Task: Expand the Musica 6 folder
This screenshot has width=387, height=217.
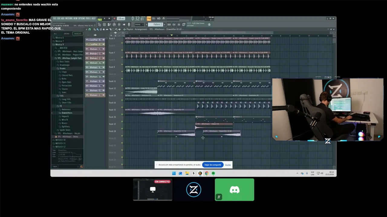Action: pyautogui.click(x=59, y=38)
